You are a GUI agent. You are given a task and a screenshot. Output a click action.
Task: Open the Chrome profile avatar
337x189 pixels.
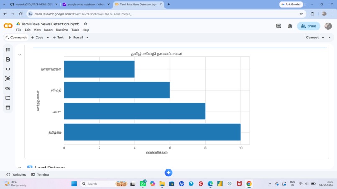point(324,14)
